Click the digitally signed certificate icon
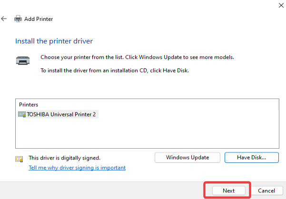Image resolution: width=286 pixels, height=199 pixels. click(20, 158)
